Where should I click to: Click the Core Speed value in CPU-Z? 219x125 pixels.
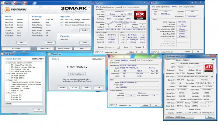point(111,35)
